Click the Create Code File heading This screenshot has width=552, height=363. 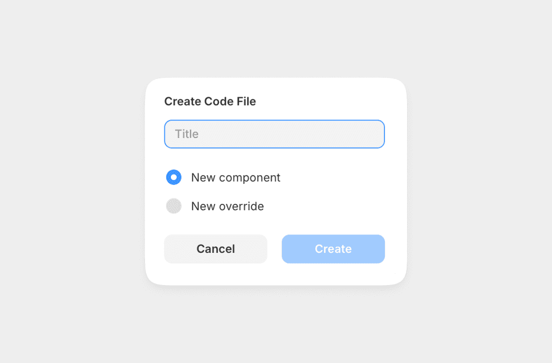(210, 101)
